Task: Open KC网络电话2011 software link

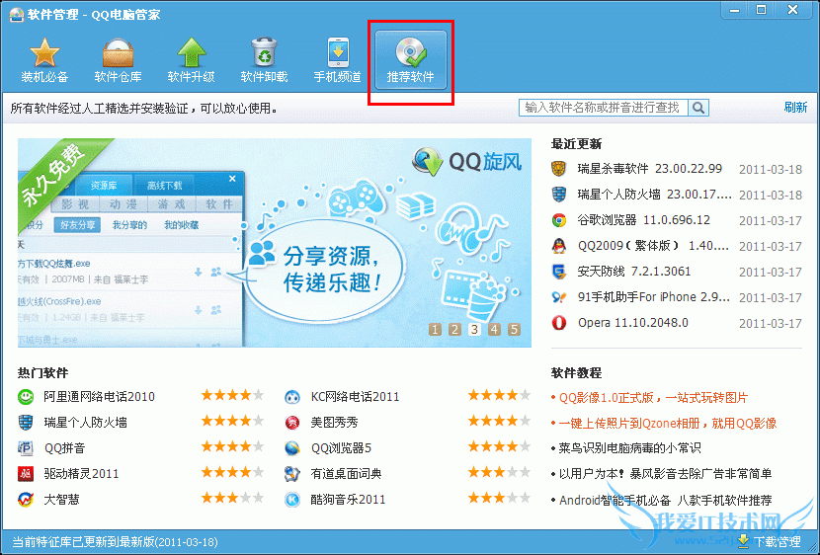Action: pos(355,397)
